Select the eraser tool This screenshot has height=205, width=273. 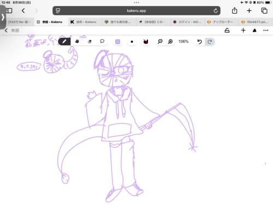(90, 42)
